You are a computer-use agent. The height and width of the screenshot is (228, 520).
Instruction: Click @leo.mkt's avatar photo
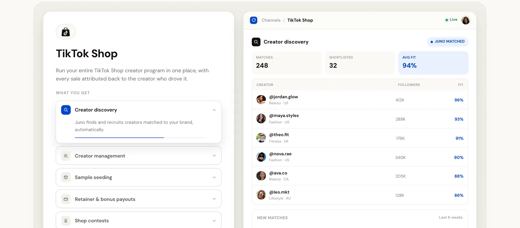261,195
